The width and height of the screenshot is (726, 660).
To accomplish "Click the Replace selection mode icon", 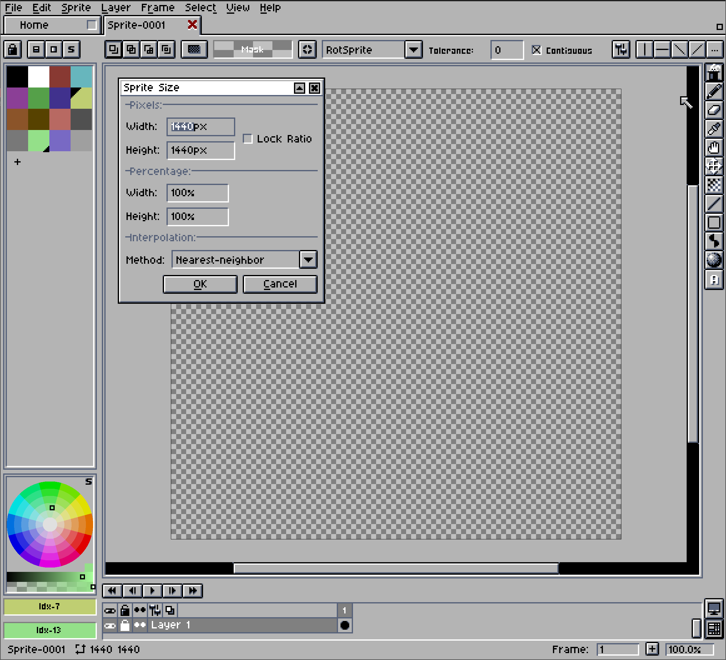I will [x=113, y=50].
